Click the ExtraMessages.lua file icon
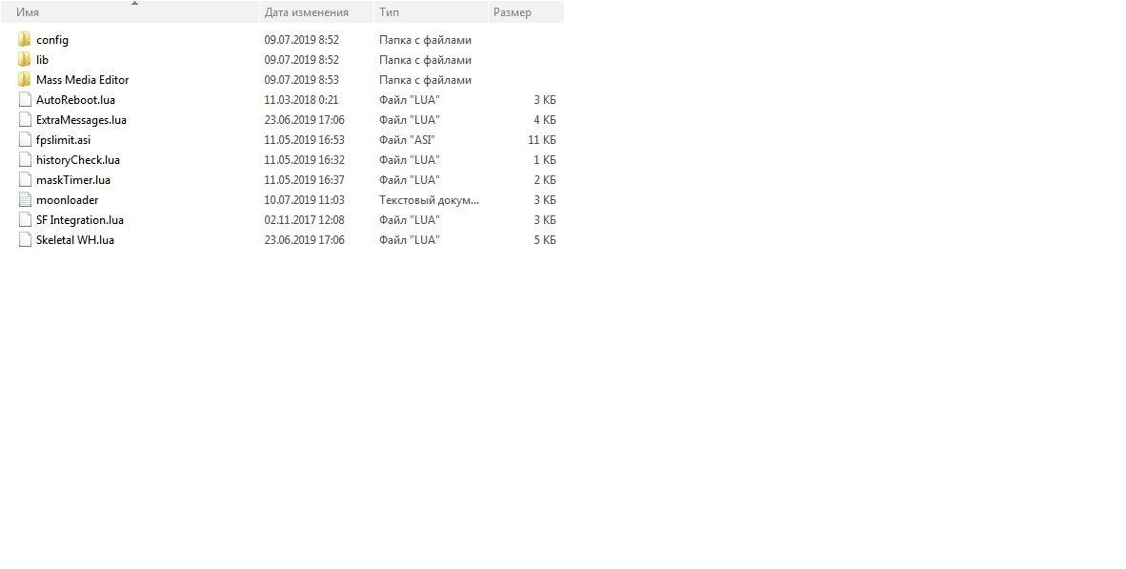 point(25,120)
